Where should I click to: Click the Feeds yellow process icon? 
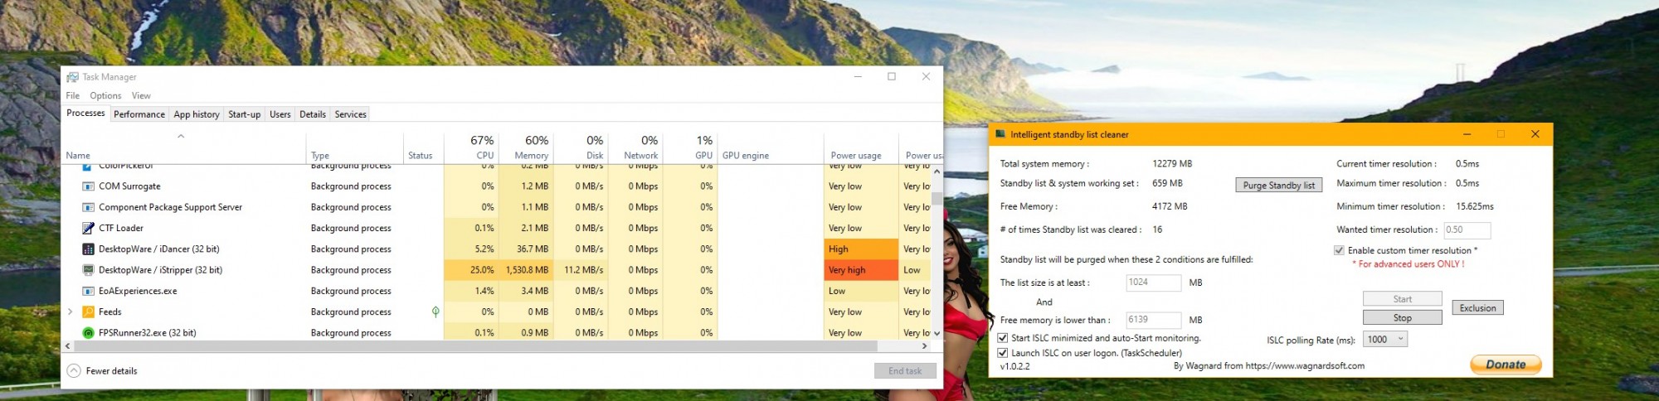[88, 312]
